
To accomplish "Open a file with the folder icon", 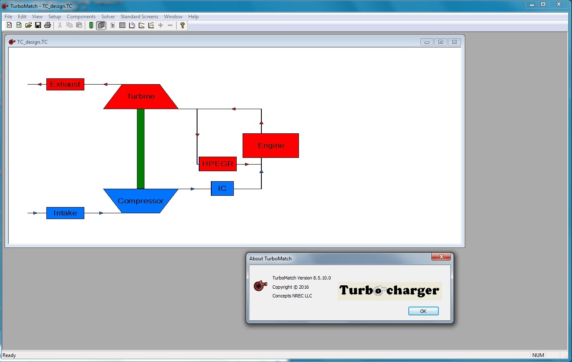I will (x=28, y=25).
